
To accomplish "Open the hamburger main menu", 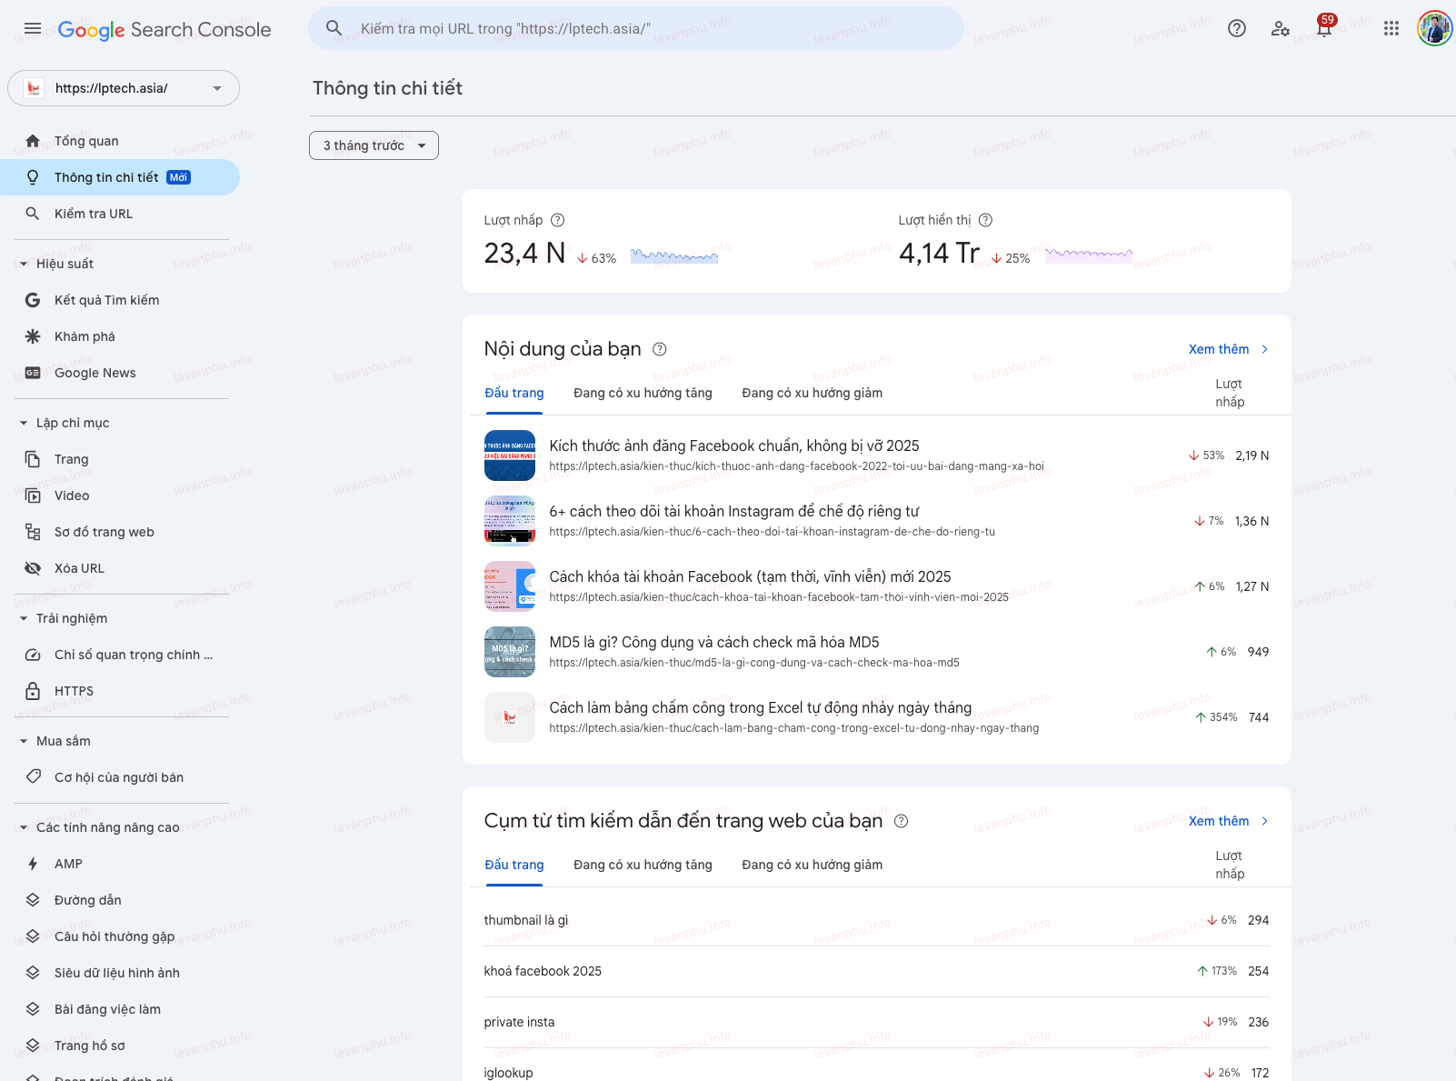I will click(33, 29).
